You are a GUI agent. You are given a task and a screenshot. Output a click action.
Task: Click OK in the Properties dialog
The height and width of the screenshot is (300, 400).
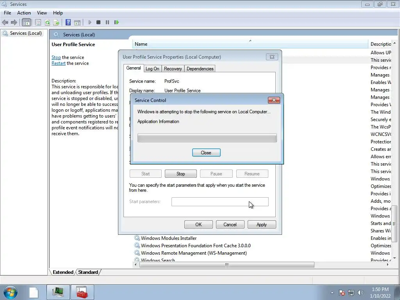coord(198,225)
